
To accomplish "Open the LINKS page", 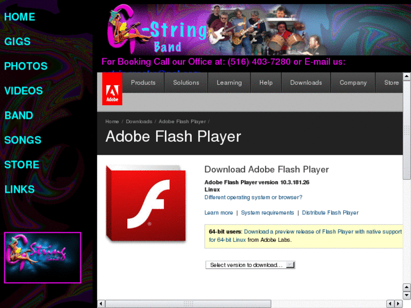I will 20,189.
